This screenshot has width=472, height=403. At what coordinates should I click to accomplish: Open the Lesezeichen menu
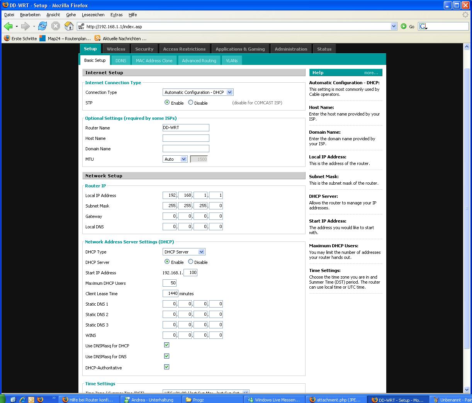(93, 15)
